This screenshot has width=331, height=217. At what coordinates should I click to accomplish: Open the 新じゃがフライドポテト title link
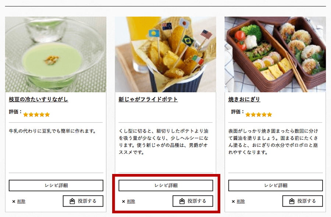click(148, 99)
